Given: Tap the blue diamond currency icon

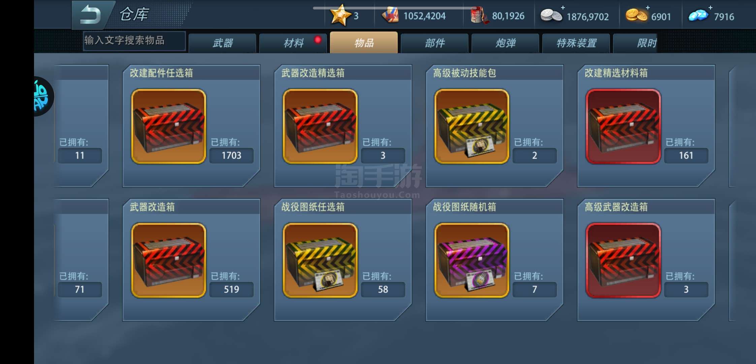Looking at the screenshot, I should pyautogui.click(x=698, y=16).
